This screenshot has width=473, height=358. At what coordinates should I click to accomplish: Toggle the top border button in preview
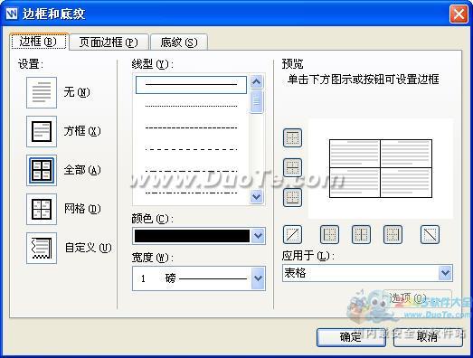click(292, 137)
